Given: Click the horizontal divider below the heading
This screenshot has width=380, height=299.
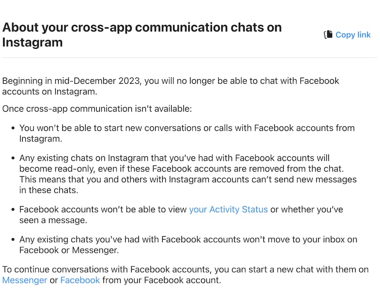Looking at the screenshot, I should 189,57.
